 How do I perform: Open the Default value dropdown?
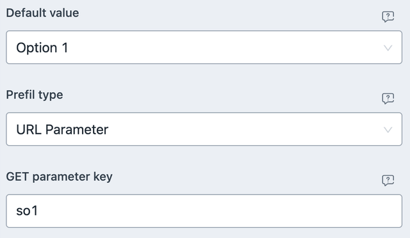204,47
